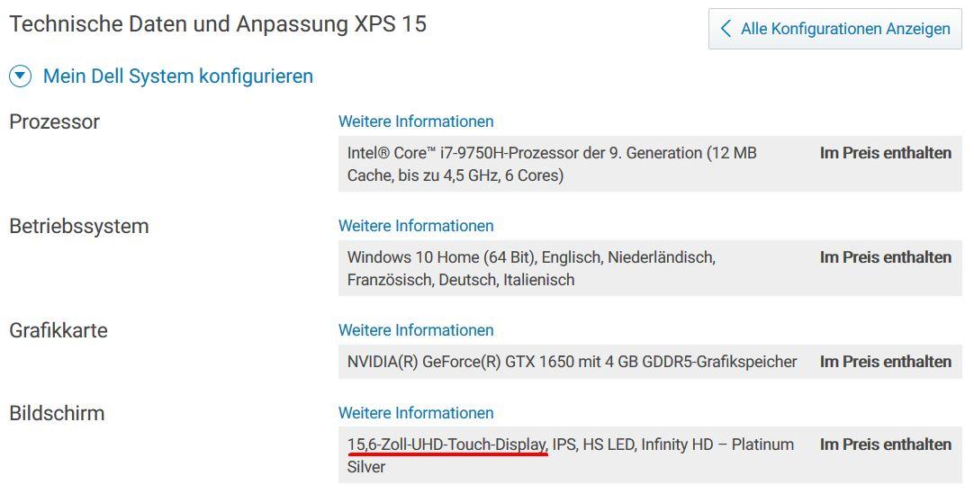
Task: Click the Prozessor section label
Action: (x=55, y=121)
